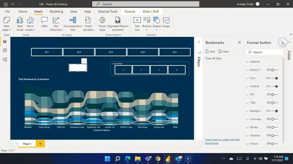
Task: Open Windows Start menu
Action: click(x=108, y=159)
